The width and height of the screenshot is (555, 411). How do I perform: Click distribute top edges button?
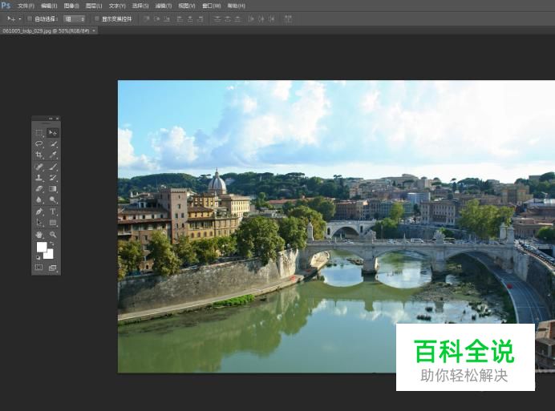[x=217, y=18]
